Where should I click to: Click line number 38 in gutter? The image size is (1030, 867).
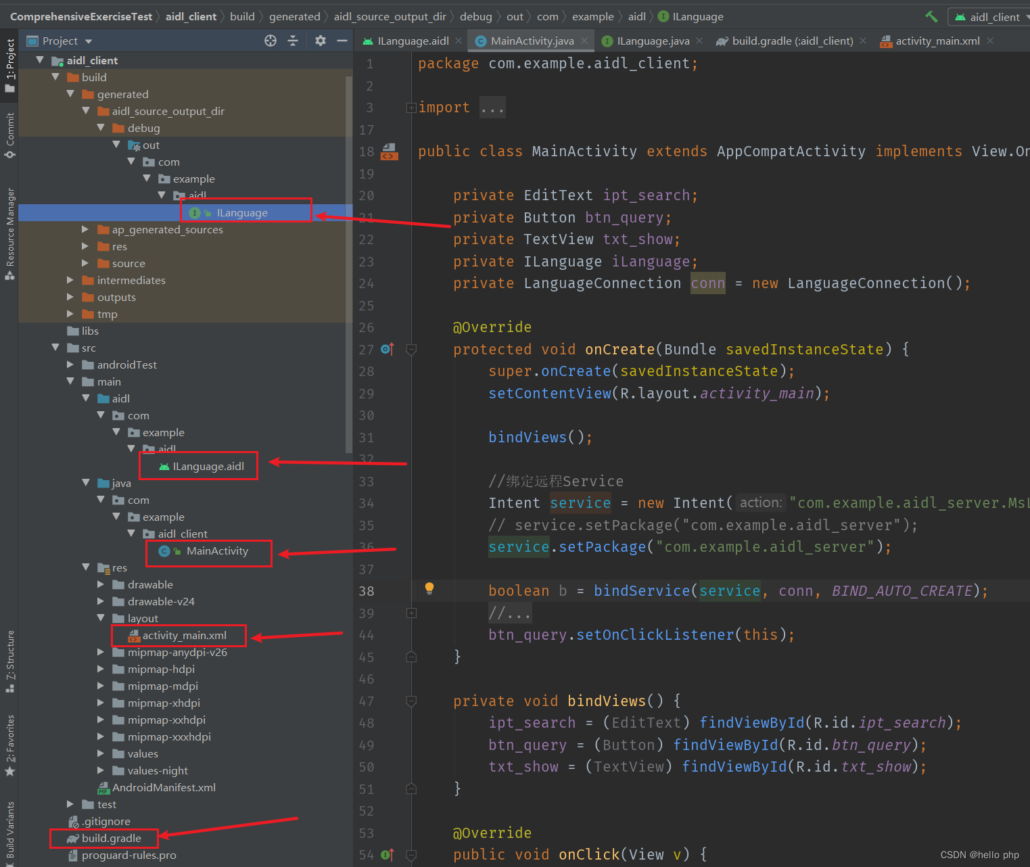pyautogui.click(x=366, y=591)
